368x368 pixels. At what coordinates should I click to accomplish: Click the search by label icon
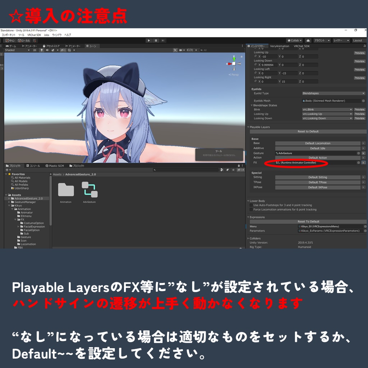227,170
